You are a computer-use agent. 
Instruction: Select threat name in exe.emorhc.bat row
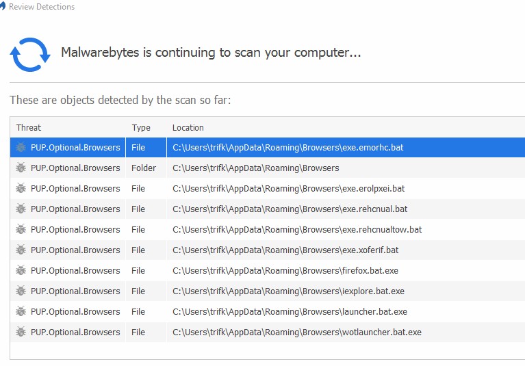coord(75,148)
